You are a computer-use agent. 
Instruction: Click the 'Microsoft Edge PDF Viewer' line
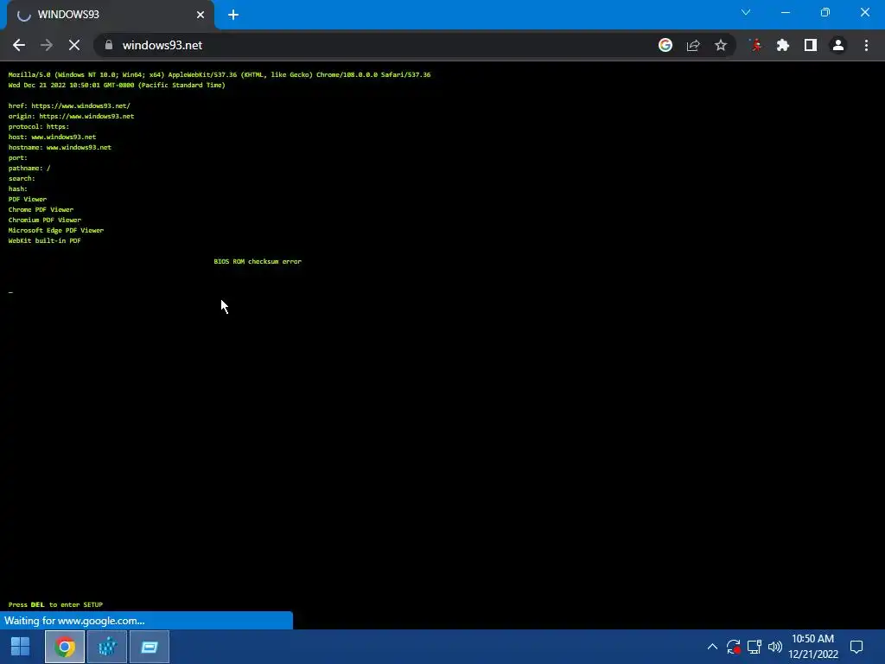56,230
